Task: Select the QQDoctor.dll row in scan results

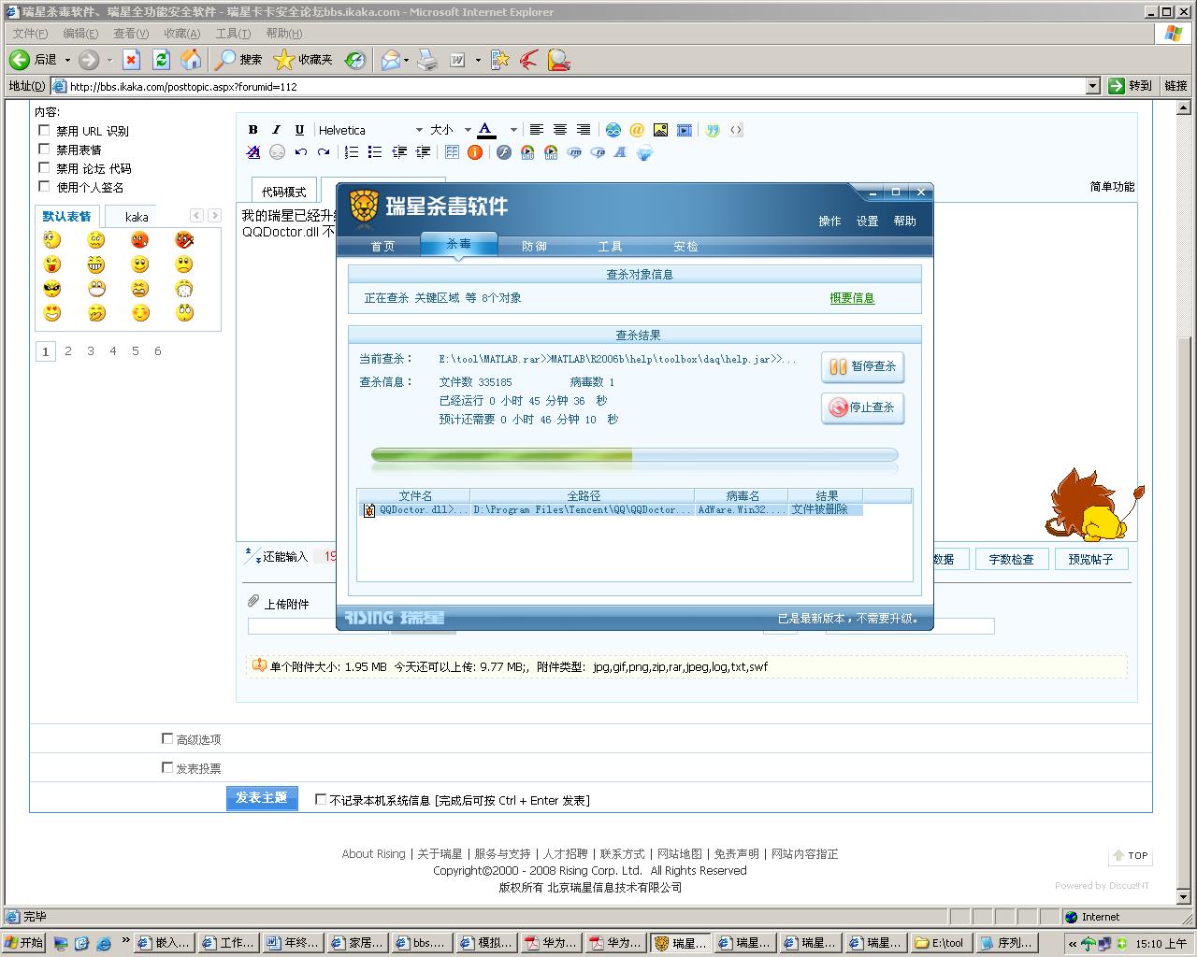Action: pos(612,509)
